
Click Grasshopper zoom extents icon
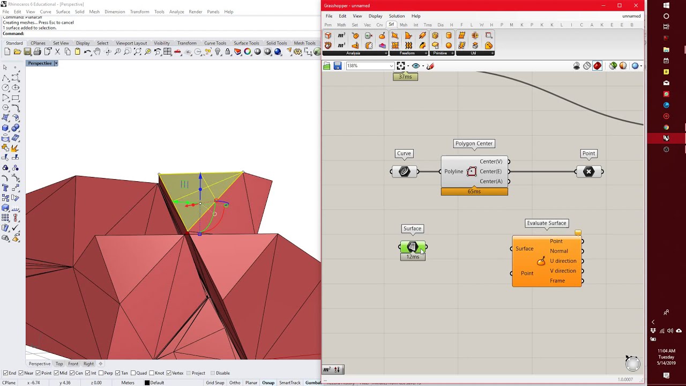[x=401, y=66]
